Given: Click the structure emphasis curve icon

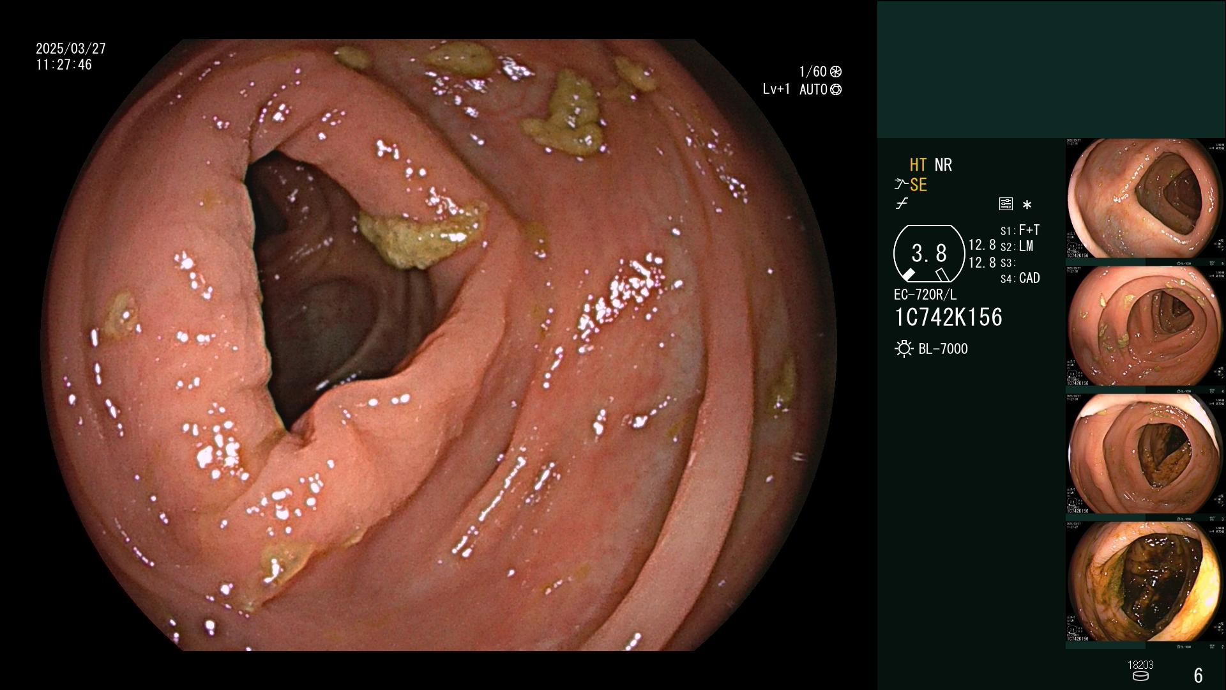Looking at the screenshot, I should click(x=901, y=185).
